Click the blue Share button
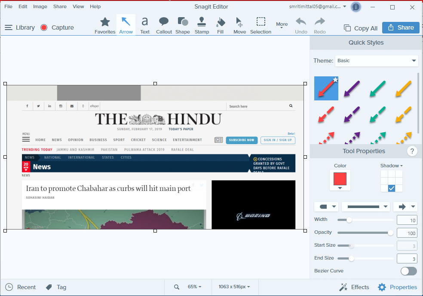The height and width of the screenshot is (296, 423). pos(401,27)
